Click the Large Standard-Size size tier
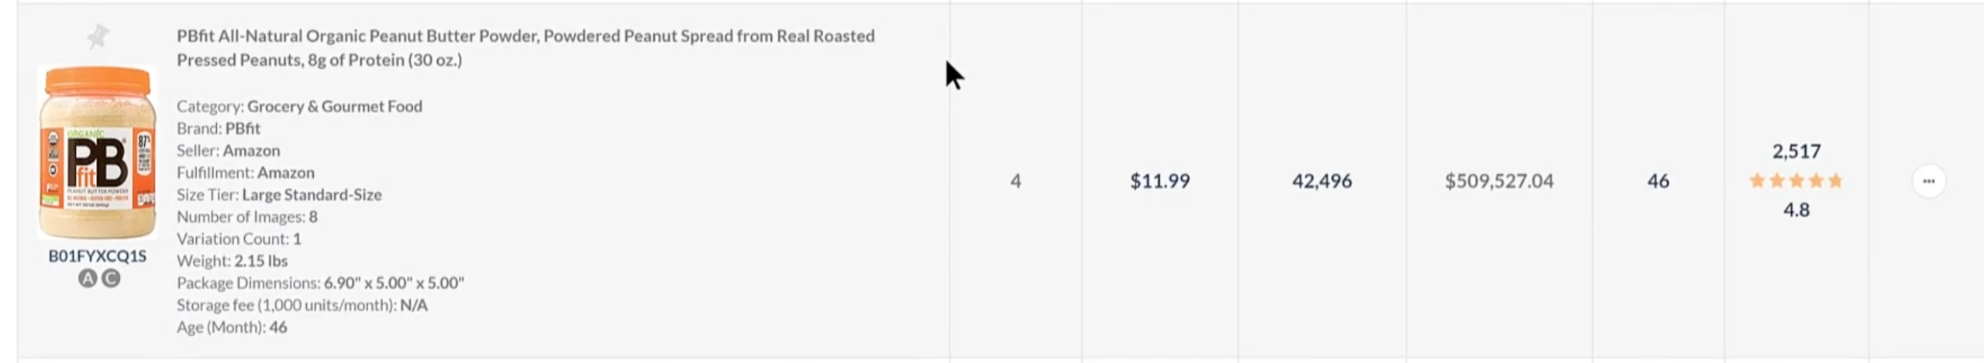 (312, 195)
